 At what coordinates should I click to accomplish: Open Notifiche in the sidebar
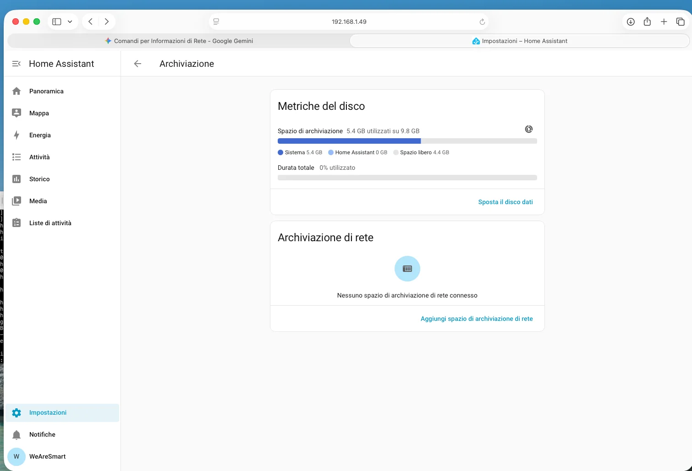coord(62,435)
